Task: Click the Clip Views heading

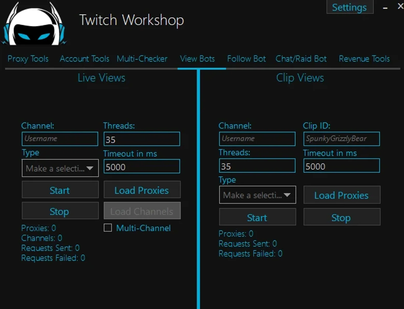Action: 300,78
